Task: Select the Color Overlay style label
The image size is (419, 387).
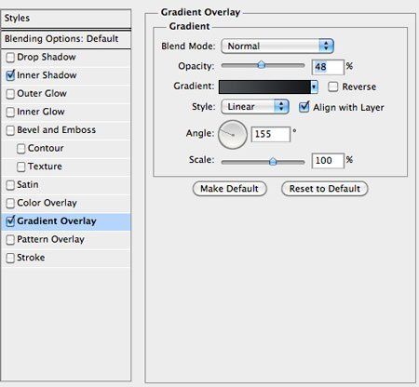Action: [x=47, y=203]
